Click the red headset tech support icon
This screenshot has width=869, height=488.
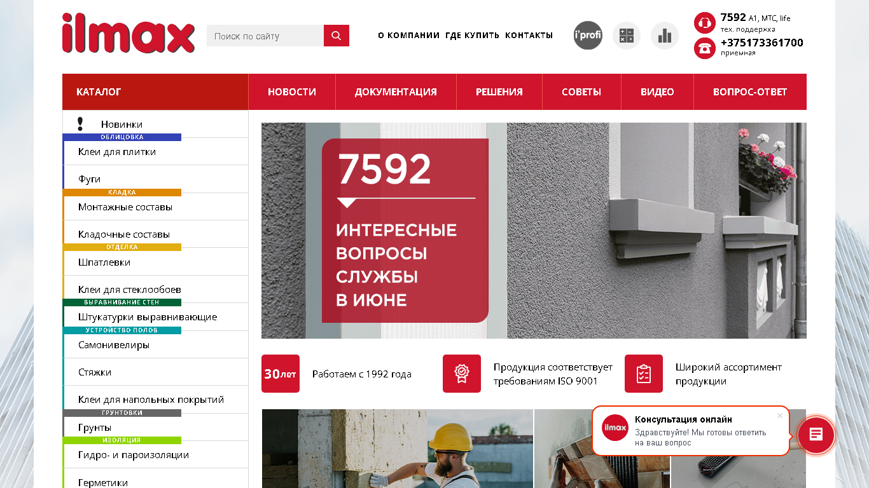click(705, 23)
